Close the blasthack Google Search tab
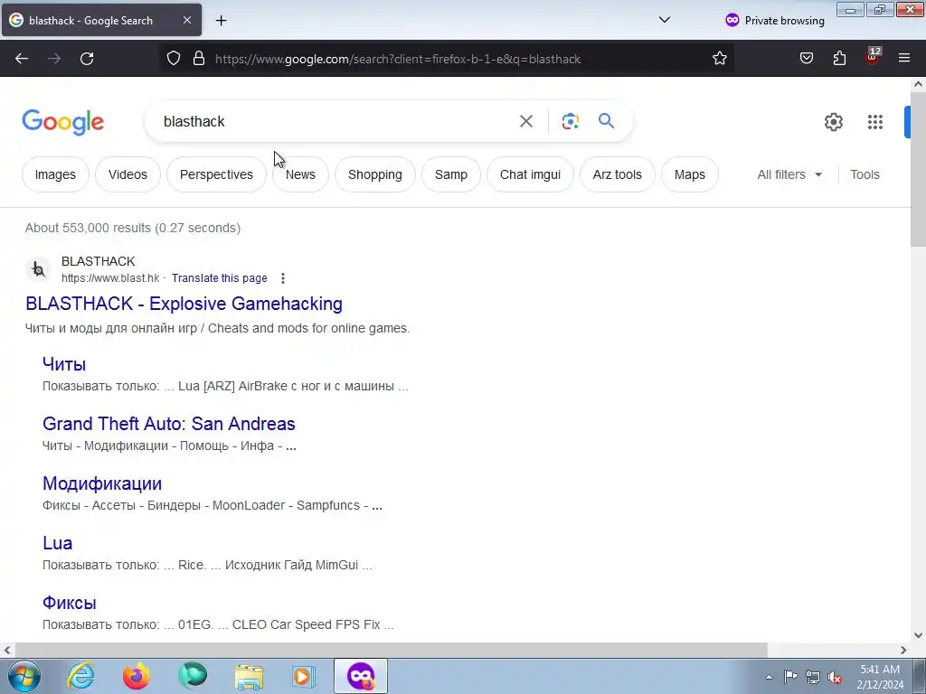926x694 pixels. coord(186,20)
